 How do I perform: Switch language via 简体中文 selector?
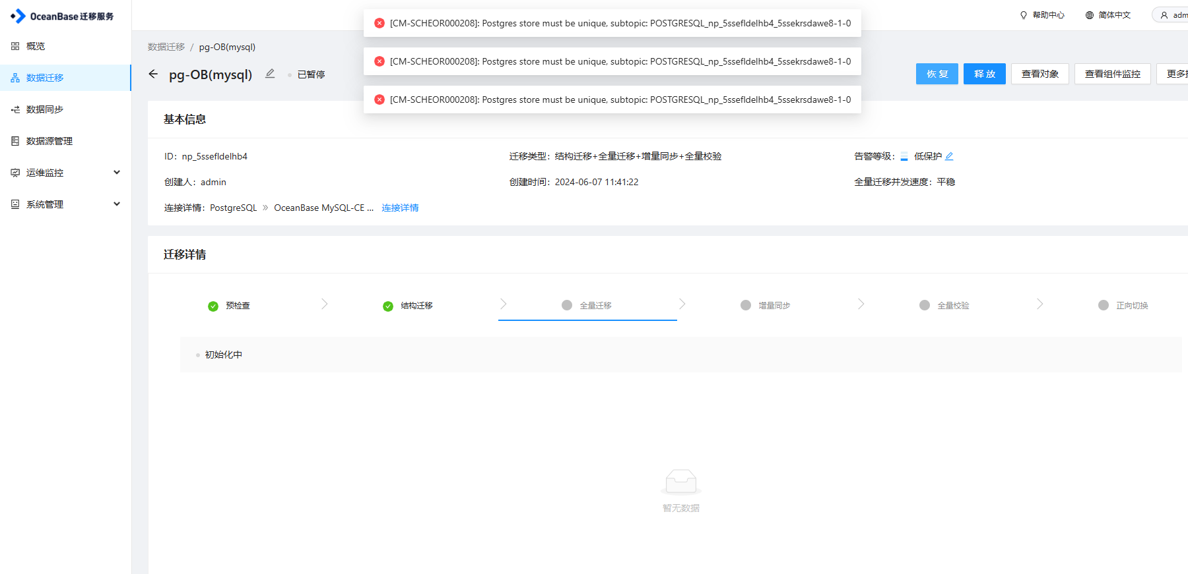pos(1108,15)
